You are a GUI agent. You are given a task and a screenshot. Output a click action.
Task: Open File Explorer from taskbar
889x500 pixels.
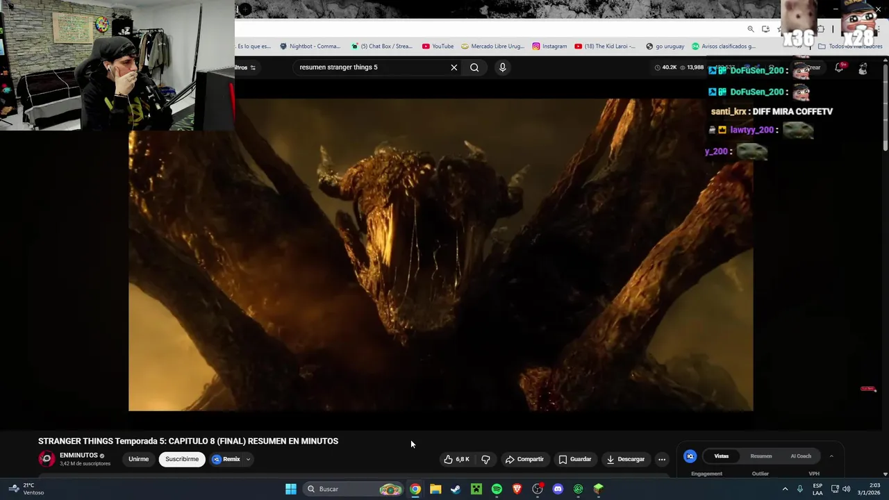coord(435,489)
